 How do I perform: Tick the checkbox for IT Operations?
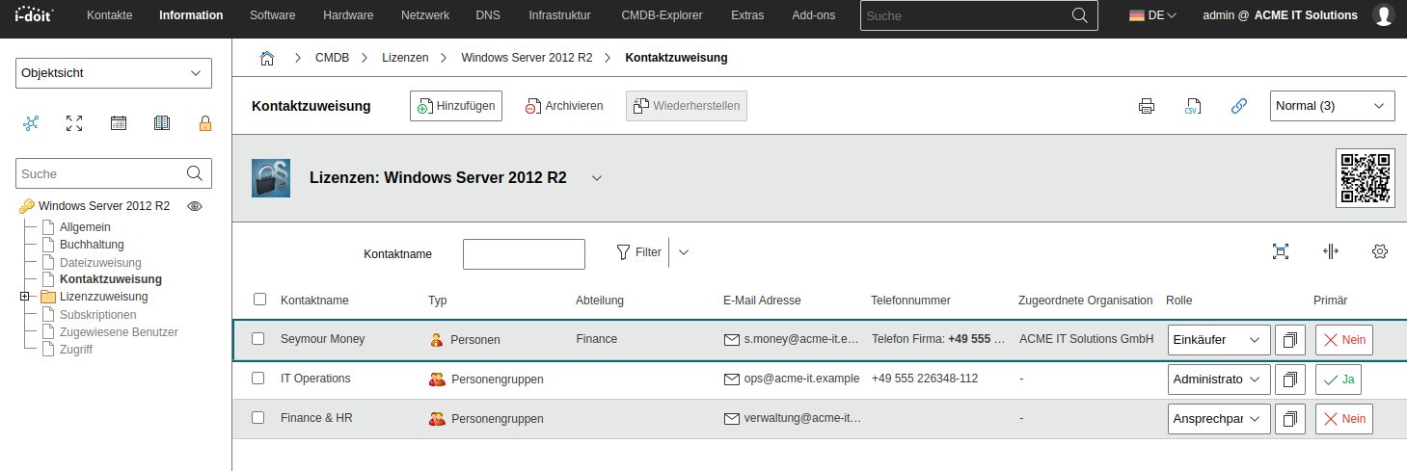(257, 379)
